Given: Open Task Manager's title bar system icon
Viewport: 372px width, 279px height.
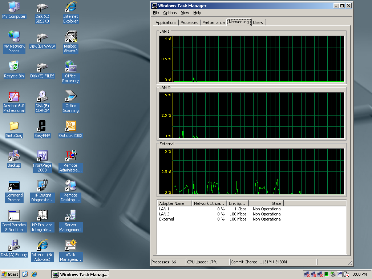Looking at the screenshot, I should point(154,6).
